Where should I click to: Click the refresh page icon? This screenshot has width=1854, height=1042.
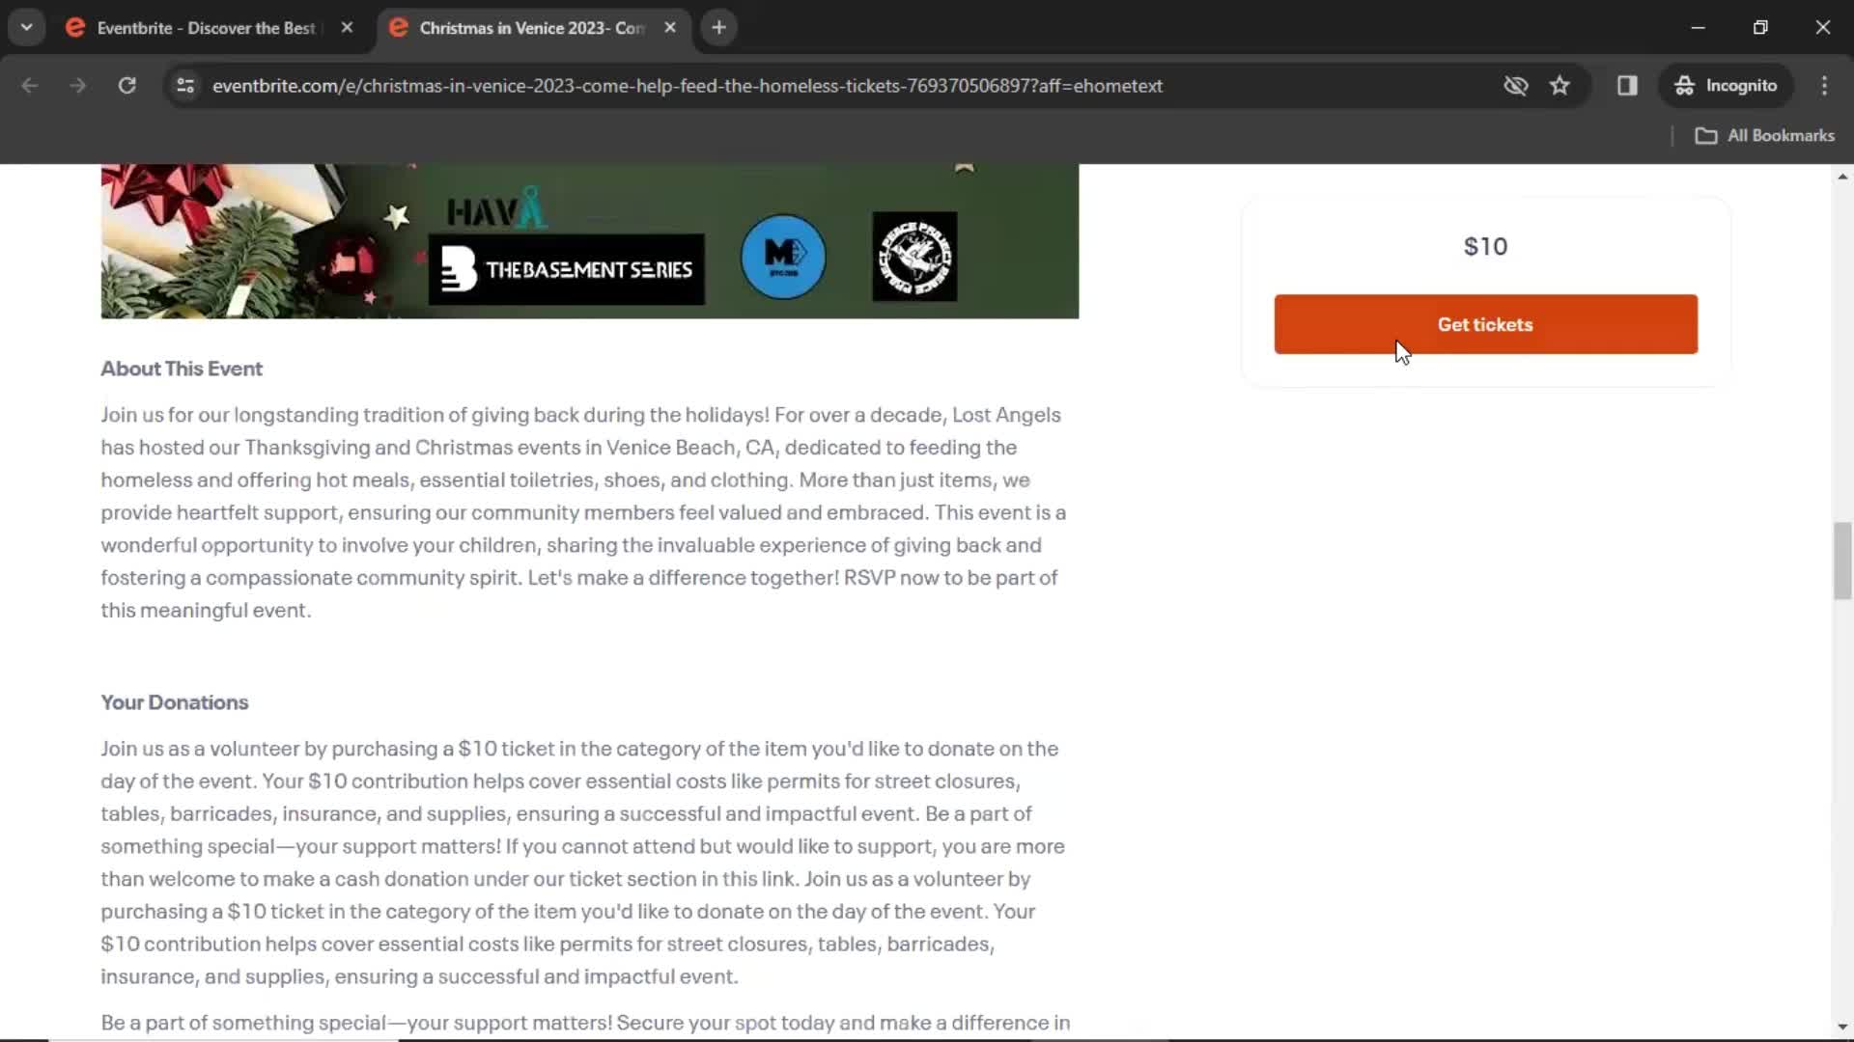[x=126, y=85]
